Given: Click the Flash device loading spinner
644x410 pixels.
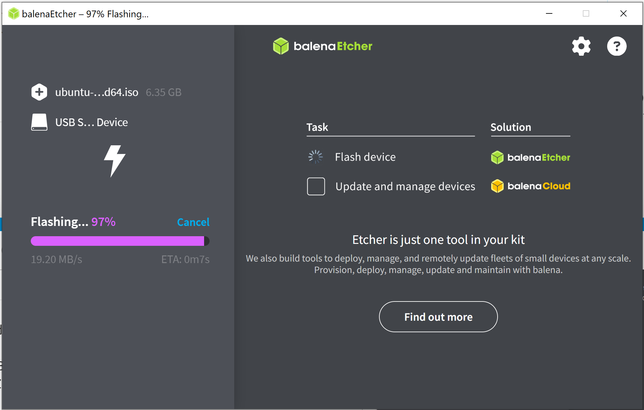Looking at the screenshot, I should point(316,157).
